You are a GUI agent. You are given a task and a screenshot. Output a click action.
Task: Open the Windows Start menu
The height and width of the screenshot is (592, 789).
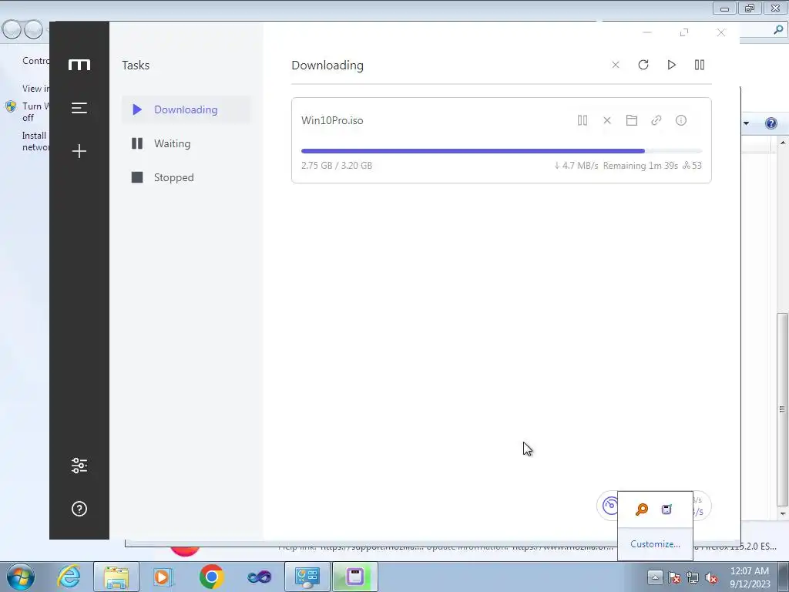coord(21,577)
